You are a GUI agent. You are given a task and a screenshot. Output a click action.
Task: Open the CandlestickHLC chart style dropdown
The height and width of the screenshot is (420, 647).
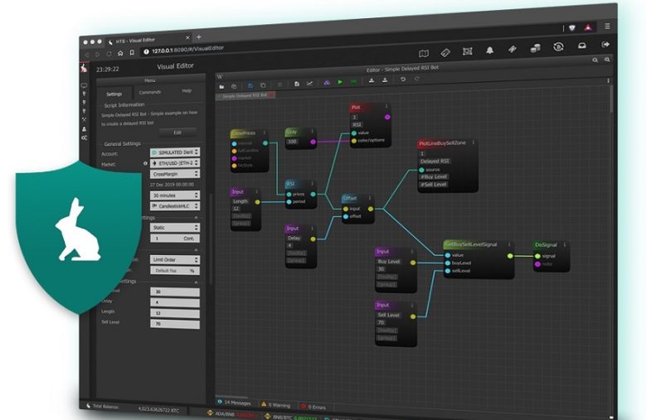tap(175, 205)
